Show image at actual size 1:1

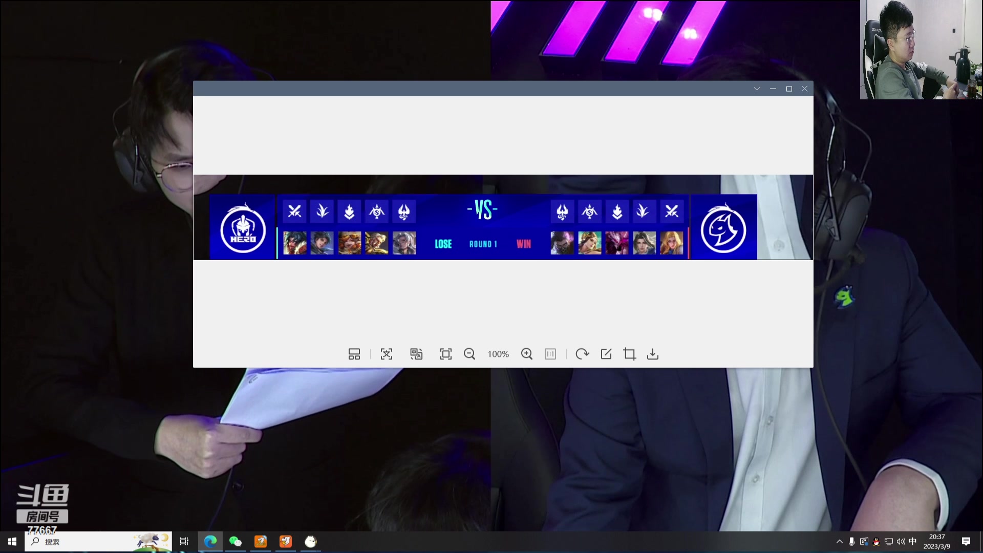(x=550, y=354)
